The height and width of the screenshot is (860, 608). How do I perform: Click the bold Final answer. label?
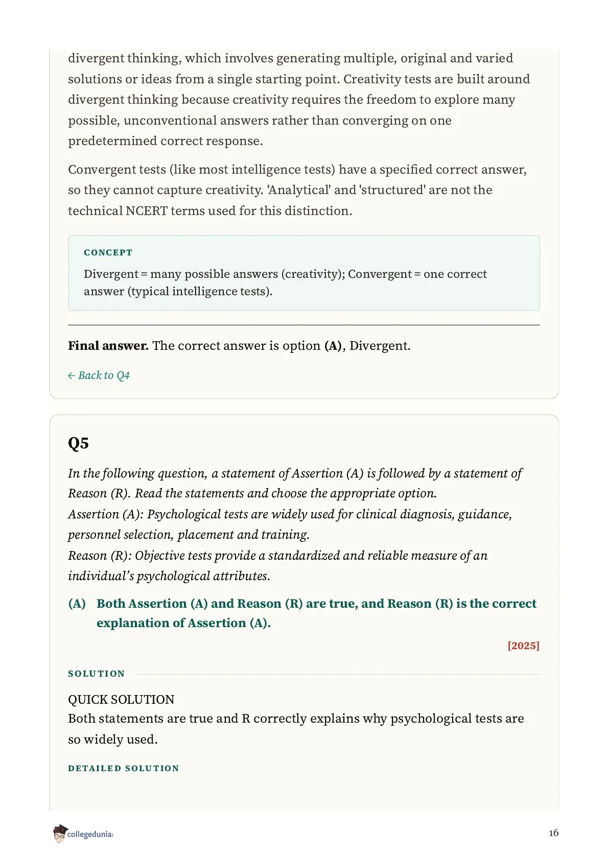[108, 346]
